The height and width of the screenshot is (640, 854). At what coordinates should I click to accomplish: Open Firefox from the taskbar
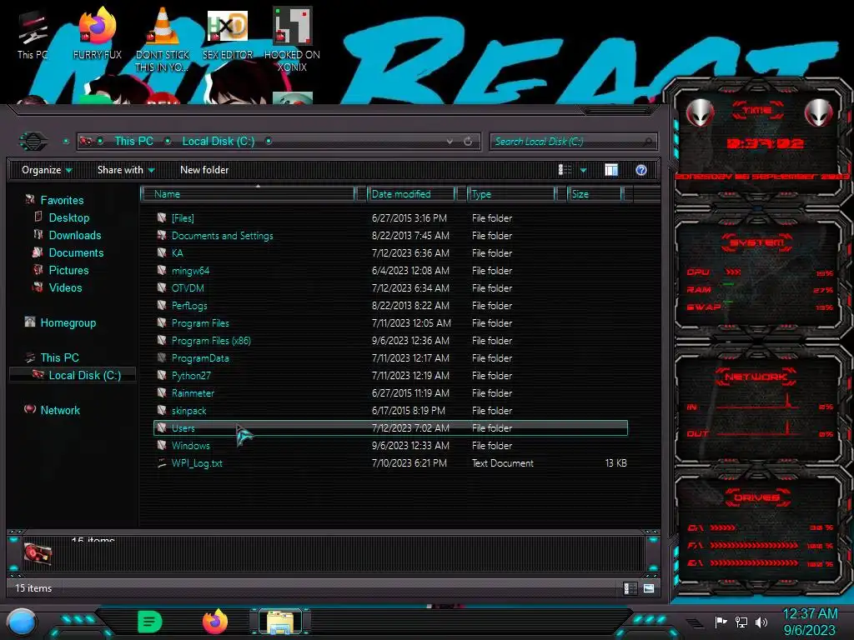point(215,622)
